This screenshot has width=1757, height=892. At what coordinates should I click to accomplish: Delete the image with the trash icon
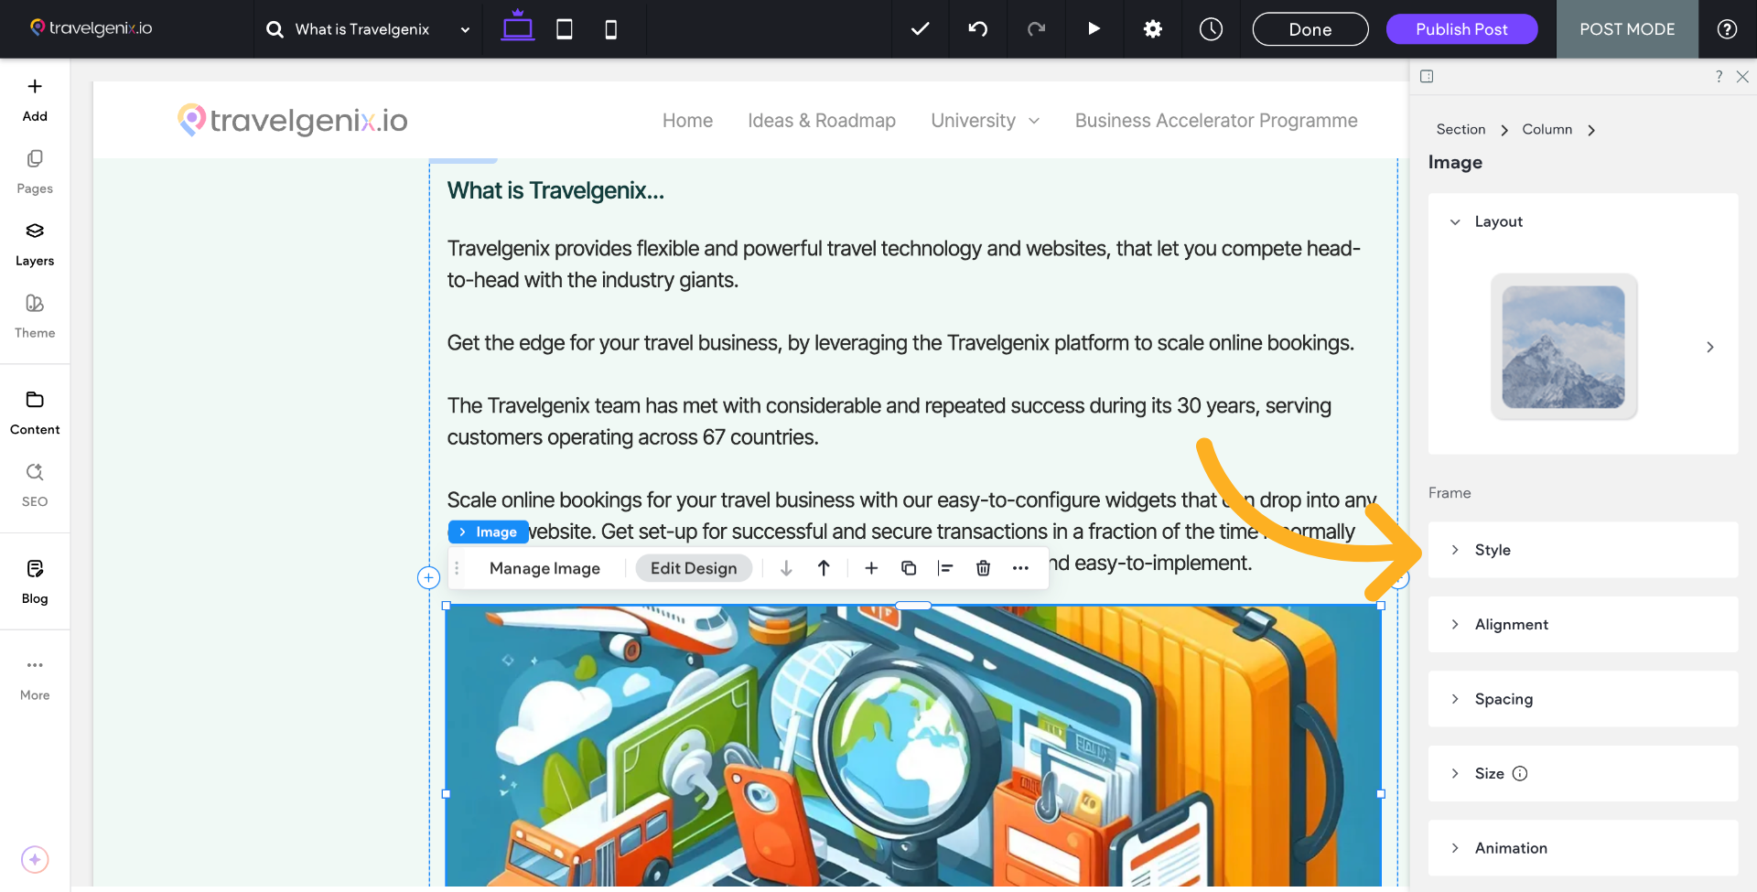pyautogui.click(x=983, y=568)
